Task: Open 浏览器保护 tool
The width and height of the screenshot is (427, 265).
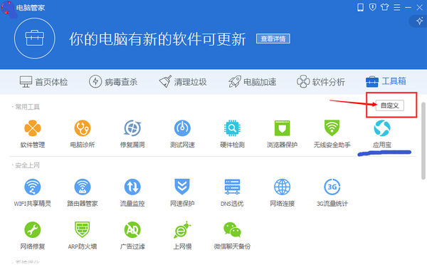Action: tap(282, 133)
